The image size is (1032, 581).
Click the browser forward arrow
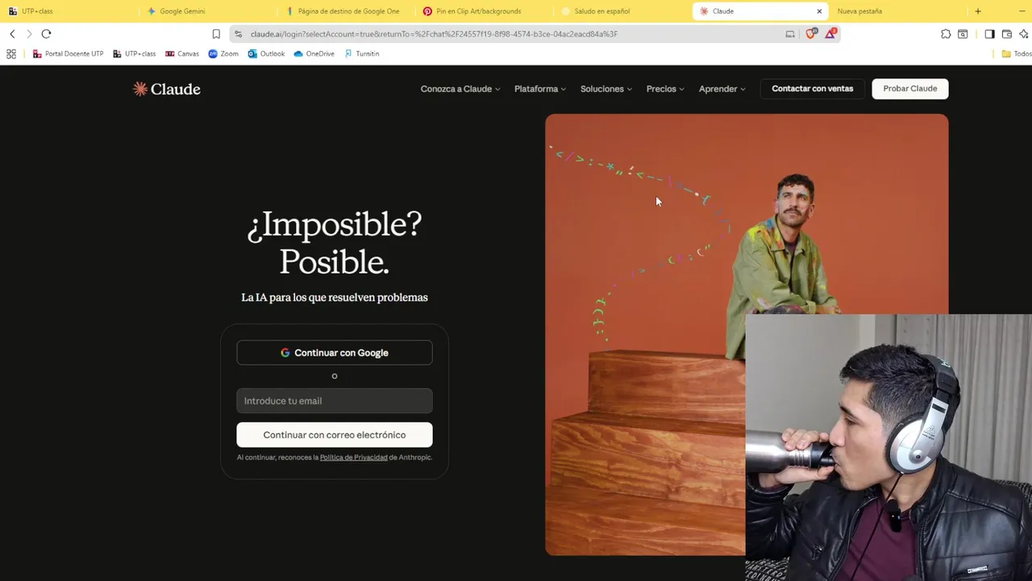point(29,34)
